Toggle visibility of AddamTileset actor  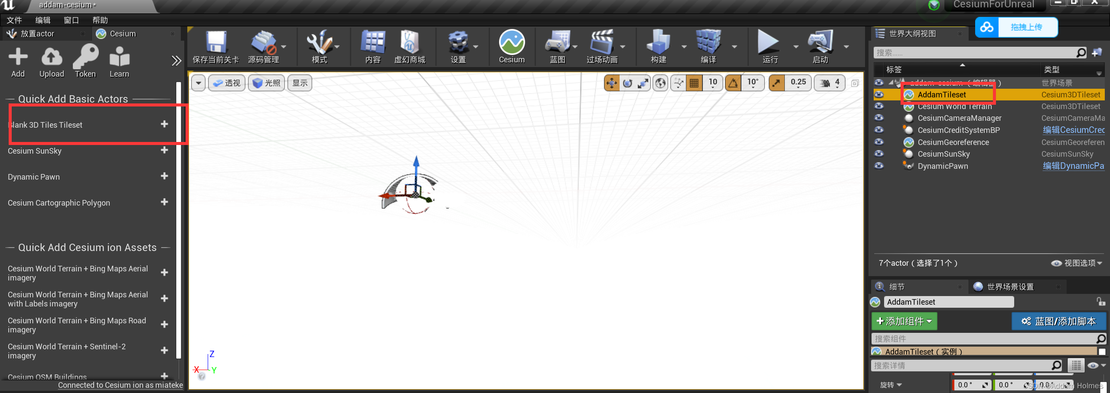(x=879, y=94)
